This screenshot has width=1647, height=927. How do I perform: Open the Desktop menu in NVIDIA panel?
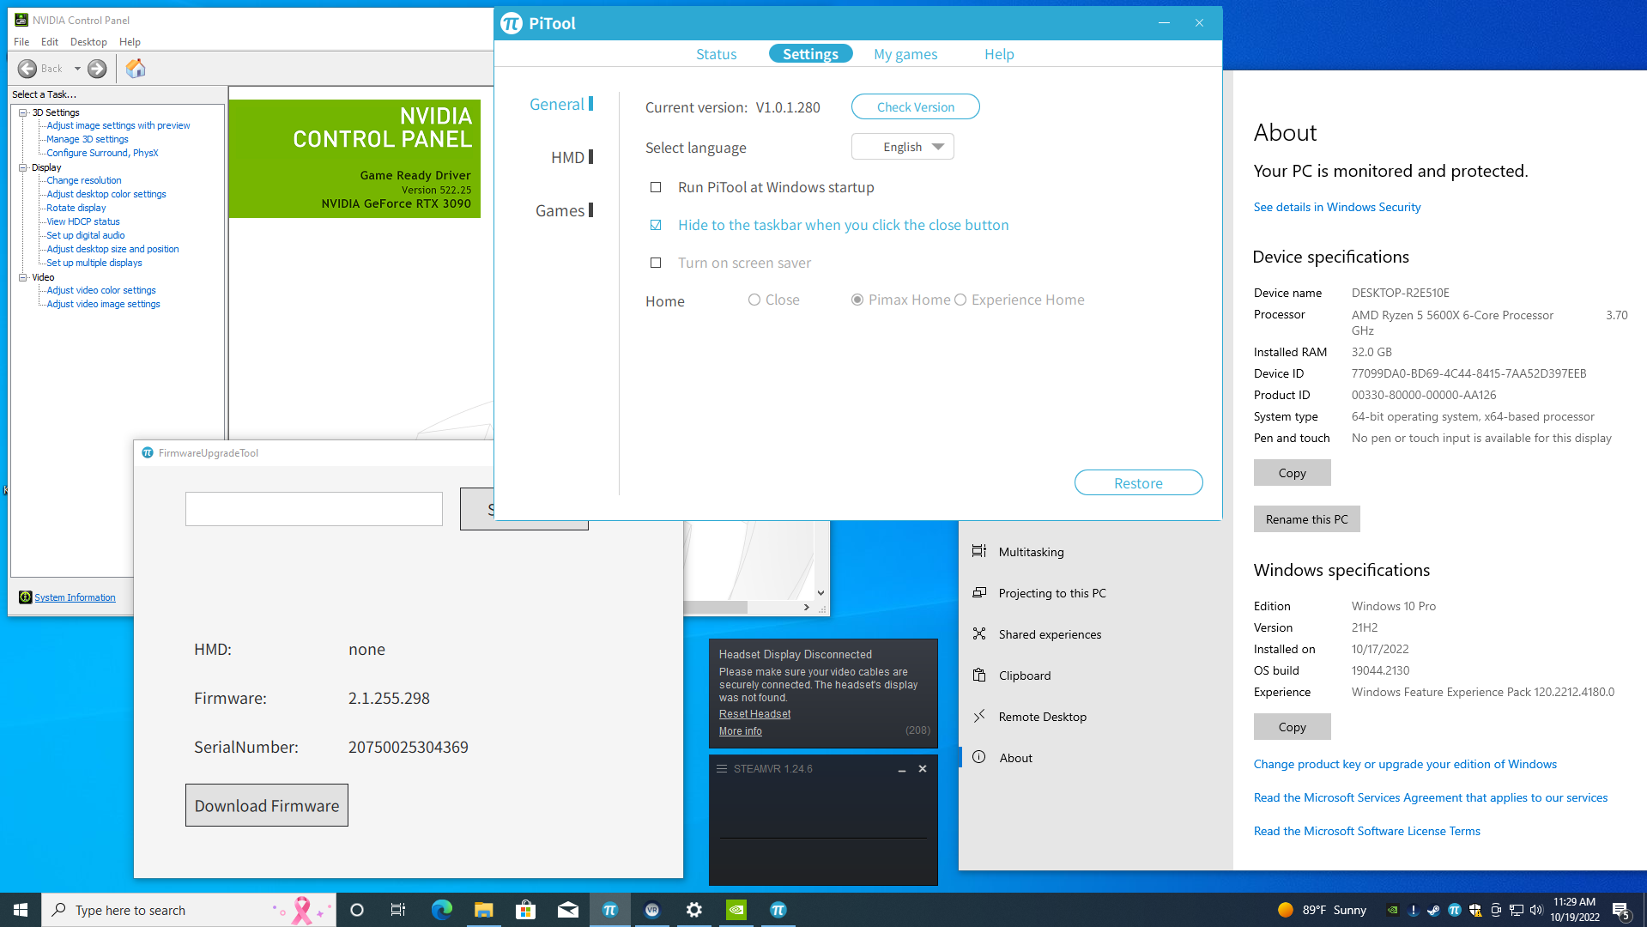pos(88,42)
